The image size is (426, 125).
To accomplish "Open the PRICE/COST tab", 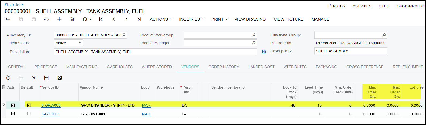I will point(46,67).
